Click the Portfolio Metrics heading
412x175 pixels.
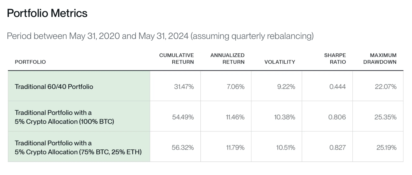pos(47,13)
